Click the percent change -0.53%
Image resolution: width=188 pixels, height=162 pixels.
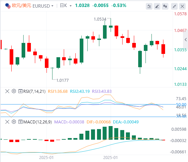pos(119,6)
